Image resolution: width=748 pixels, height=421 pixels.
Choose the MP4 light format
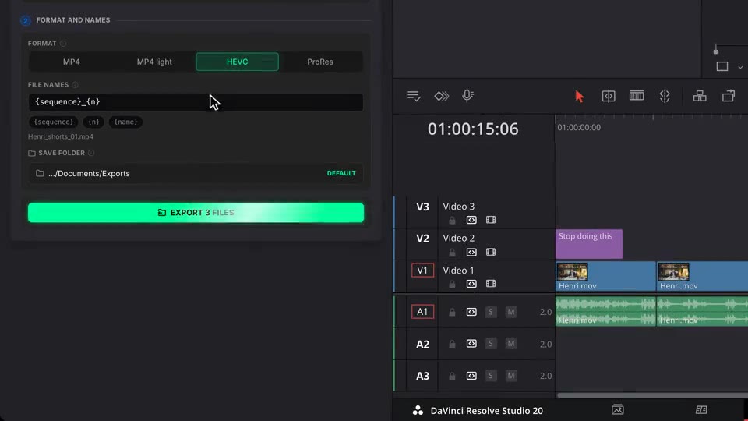point(154,62)
